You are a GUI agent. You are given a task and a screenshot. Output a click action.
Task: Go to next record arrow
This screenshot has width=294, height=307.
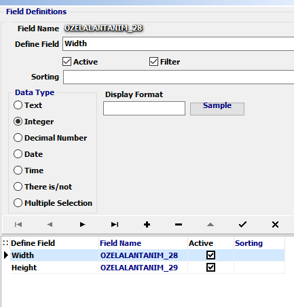(x=82, y=224)
